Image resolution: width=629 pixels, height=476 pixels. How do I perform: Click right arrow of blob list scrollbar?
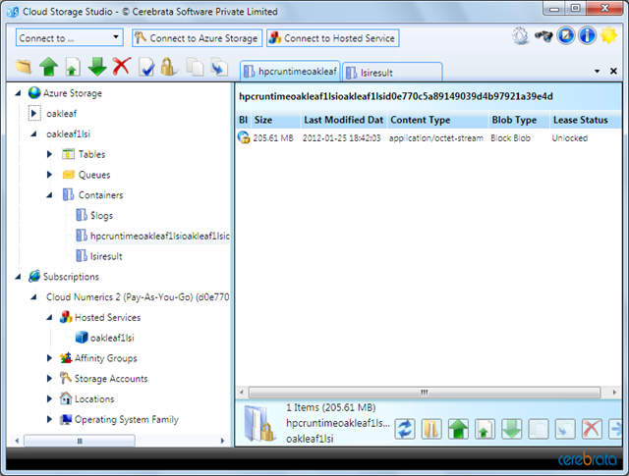(614, 393)
